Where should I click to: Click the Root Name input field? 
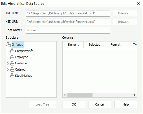point(68,30)
